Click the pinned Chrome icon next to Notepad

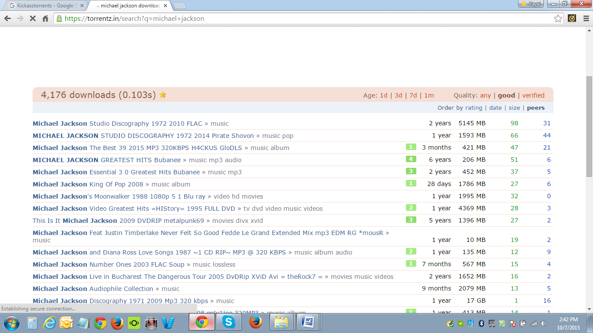[x=100, y=323]
